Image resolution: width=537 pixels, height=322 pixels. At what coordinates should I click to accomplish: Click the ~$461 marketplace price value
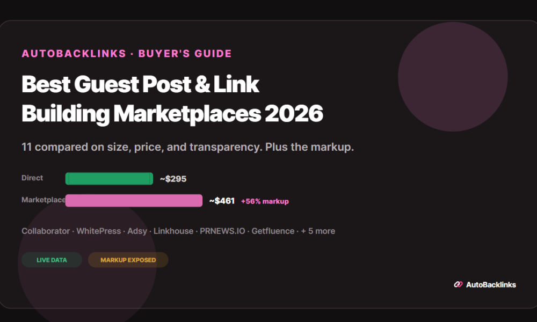tap(222, 201)
